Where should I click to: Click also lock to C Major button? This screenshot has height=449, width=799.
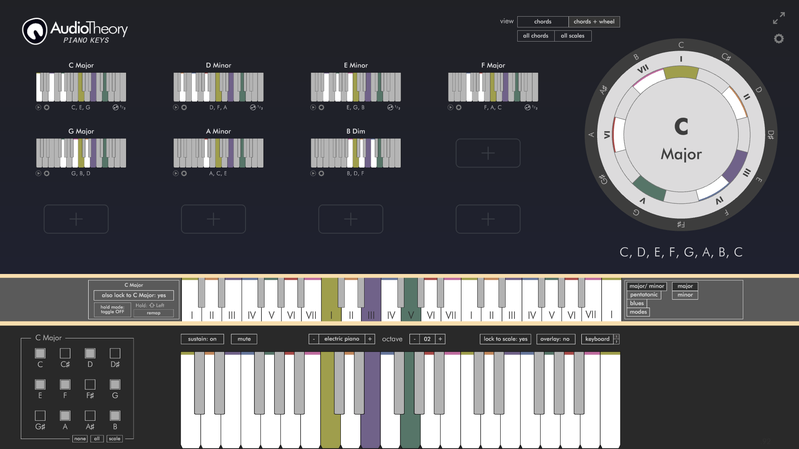[x=134, y=295]
